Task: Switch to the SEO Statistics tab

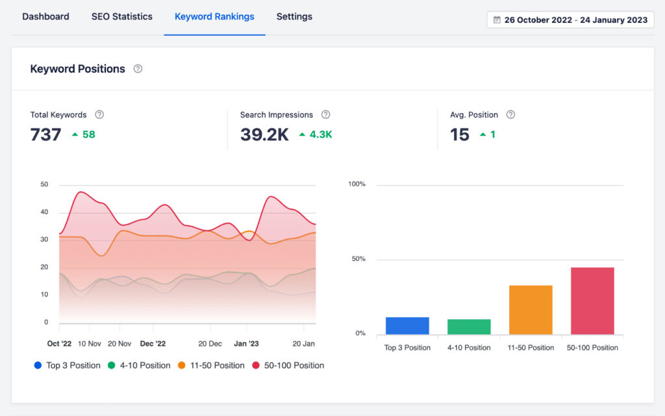Action: 121,16
